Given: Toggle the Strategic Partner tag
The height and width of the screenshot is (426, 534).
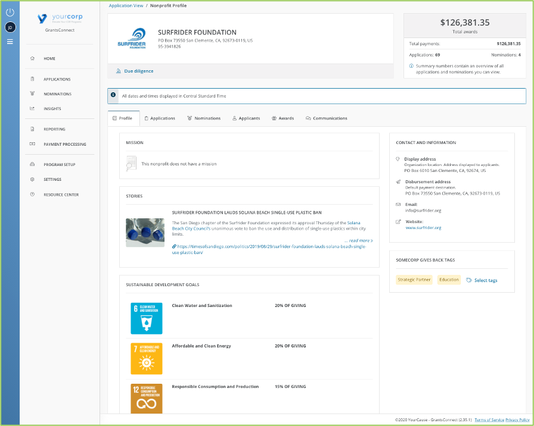Looking at the screenshot, I should pos(414,279).
